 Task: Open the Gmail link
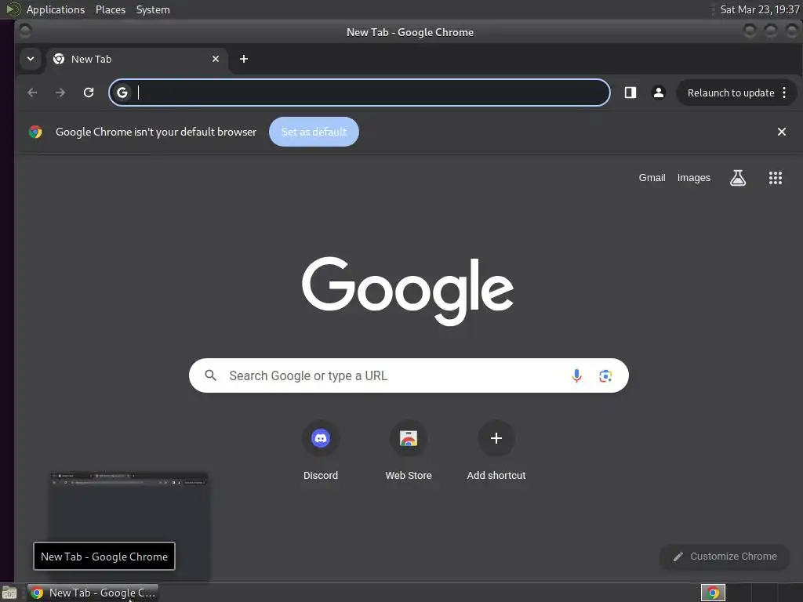(x=652, y=178)
